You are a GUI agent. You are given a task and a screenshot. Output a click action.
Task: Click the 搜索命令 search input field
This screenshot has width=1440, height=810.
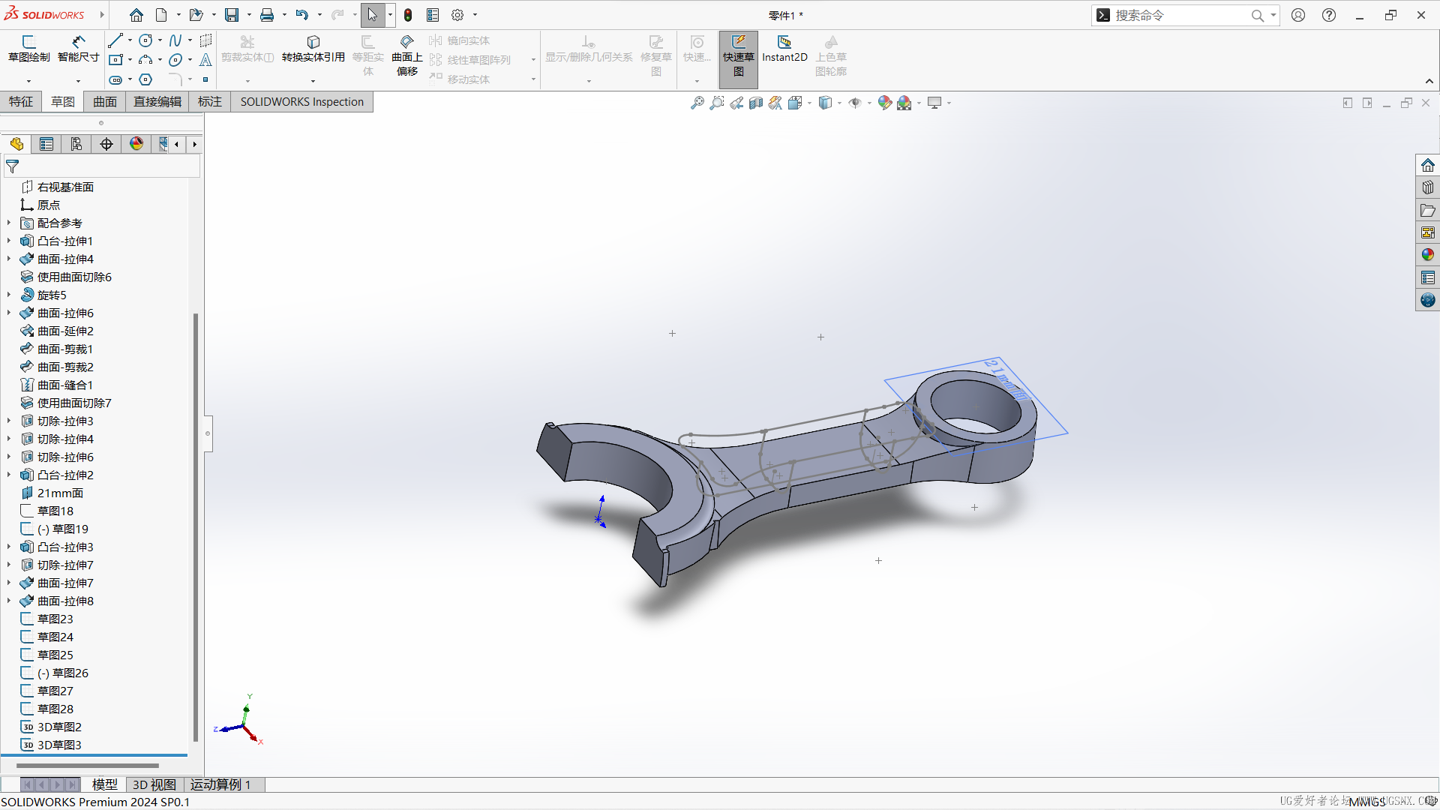point(1177,15)
